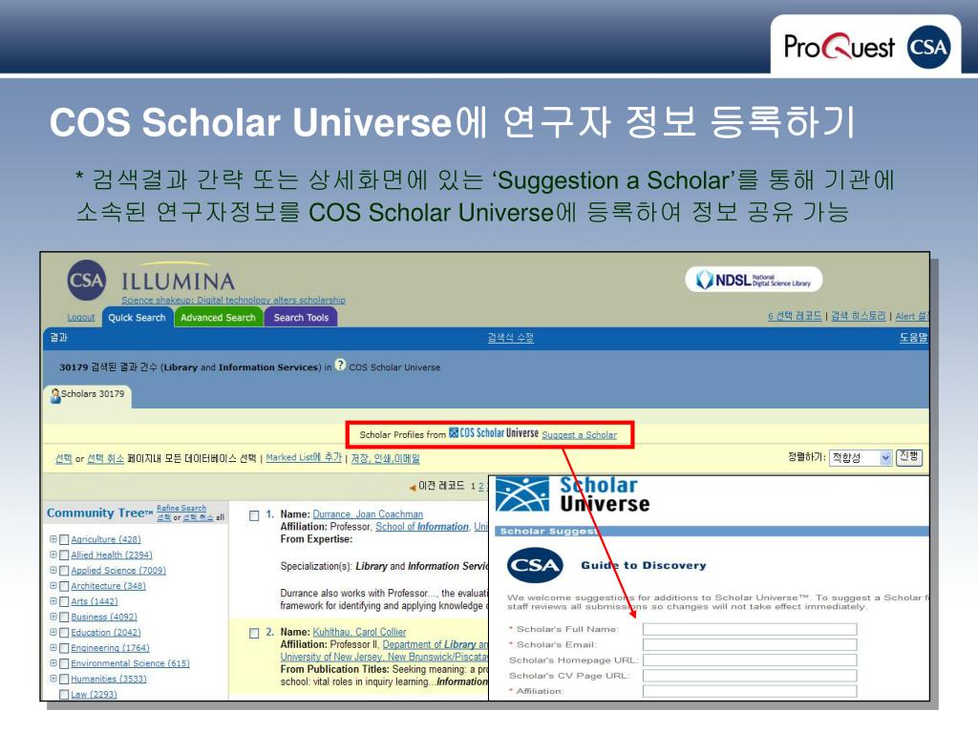The width and height of the screenshot is (978, 733).
Task: Click 저장, 인쇄, 이메일 link
Action: pos(386,459)
